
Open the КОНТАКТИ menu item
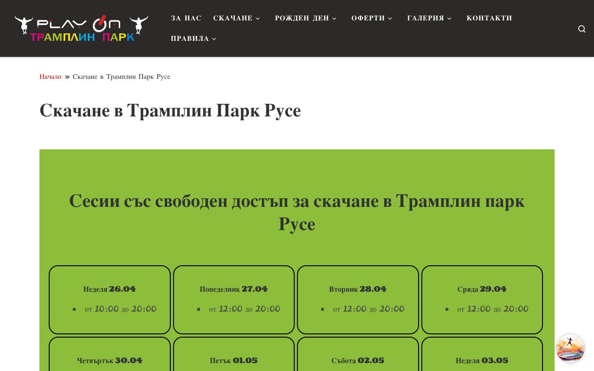point(489,18)
